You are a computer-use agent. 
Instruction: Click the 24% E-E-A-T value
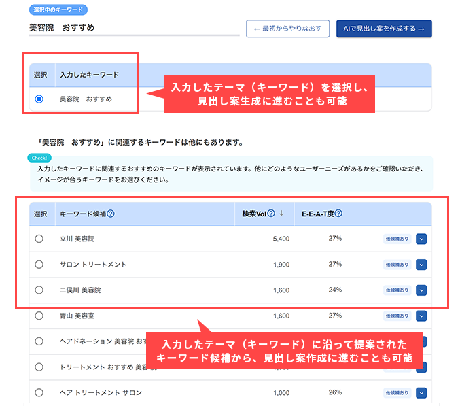pos(335,290)
